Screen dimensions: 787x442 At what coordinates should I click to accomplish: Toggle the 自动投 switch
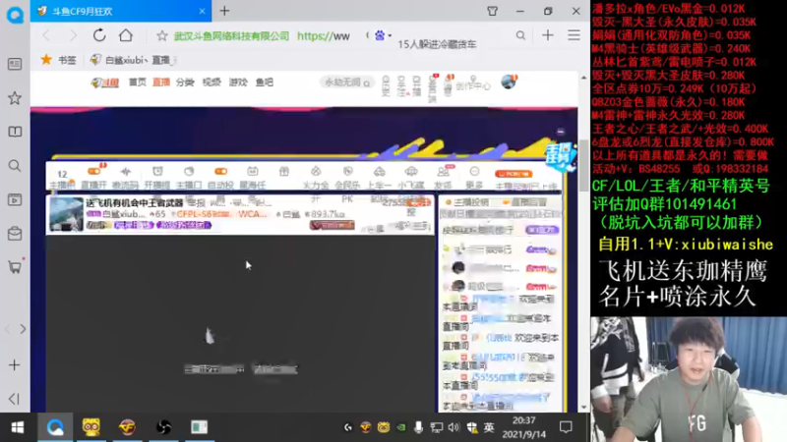pos(220,171)
